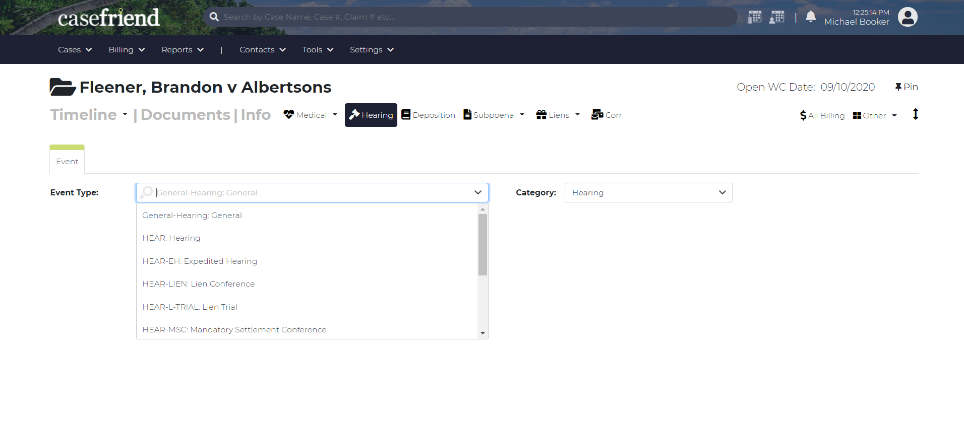Viewport: 964px width, 423px height.
Task: Open the Contacts menu
Action: [263, 49]
